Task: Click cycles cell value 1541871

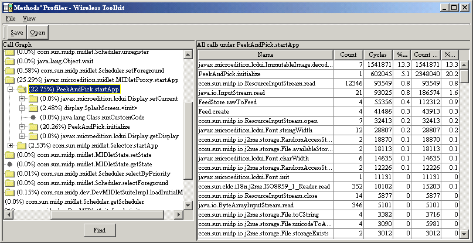Action: click(x=379, y=64)
